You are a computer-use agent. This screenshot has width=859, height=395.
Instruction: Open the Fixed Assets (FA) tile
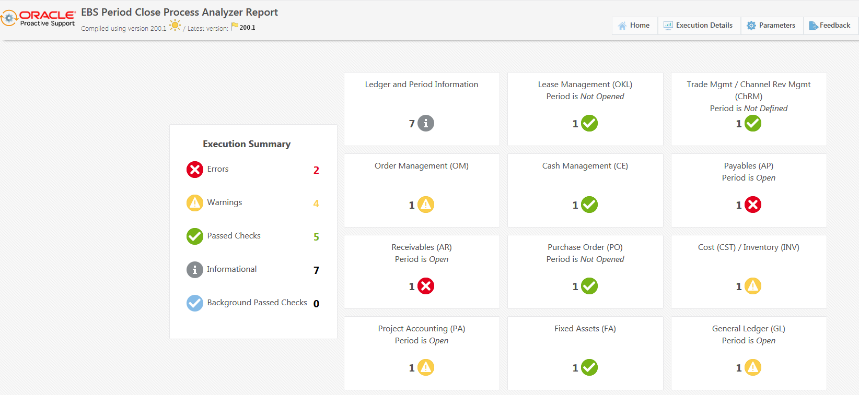click(x=585, y=353)
